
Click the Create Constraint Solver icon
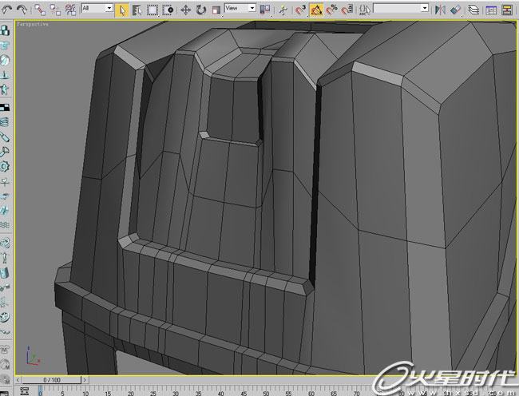pos(5,244)
